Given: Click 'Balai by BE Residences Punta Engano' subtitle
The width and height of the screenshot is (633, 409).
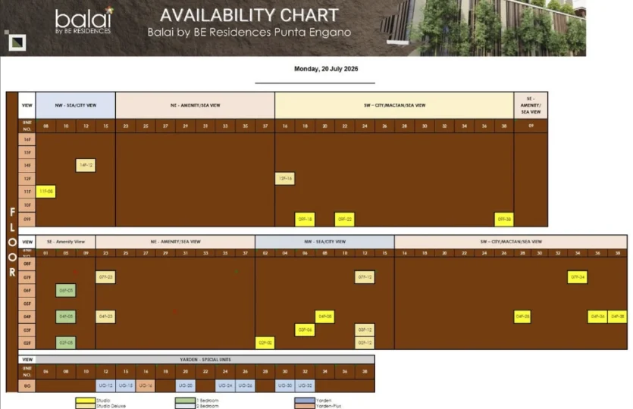Looking at the screenshot, I should tap(249, 33).
